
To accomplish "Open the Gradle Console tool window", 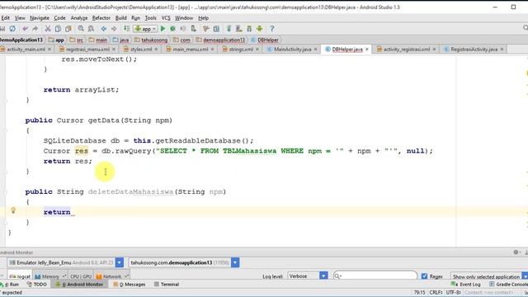I will 508,284.
